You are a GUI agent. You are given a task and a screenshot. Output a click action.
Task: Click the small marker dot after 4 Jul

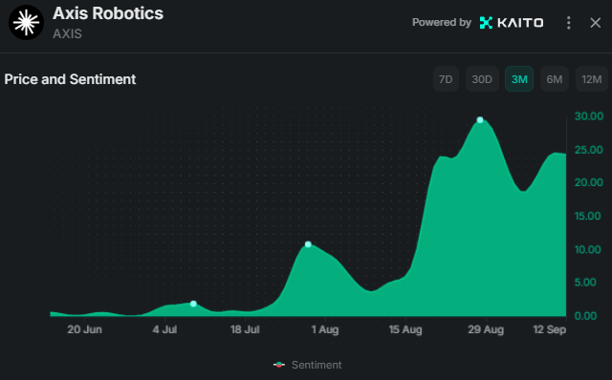(x=193, y=304)
